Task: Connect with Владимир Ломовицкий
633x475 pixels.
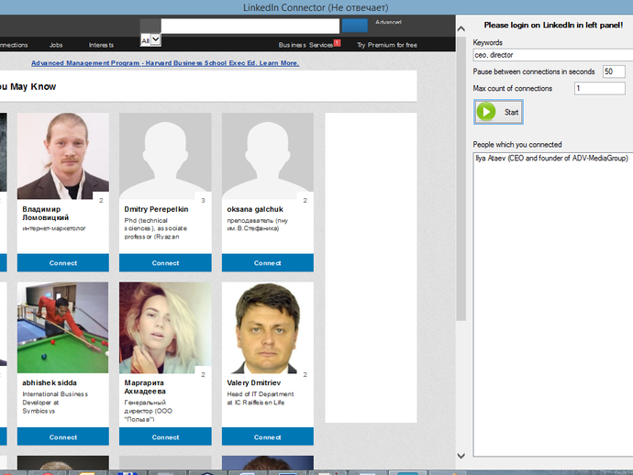Action: 63,263
